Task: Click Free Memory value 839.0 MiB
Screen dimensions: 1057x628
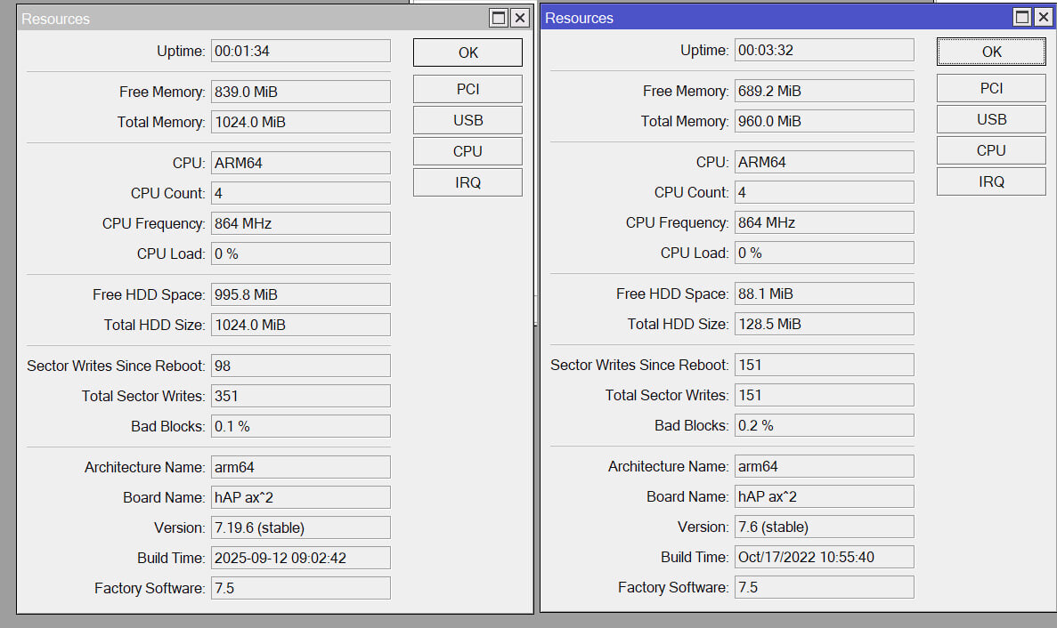Action: [301, 92]
